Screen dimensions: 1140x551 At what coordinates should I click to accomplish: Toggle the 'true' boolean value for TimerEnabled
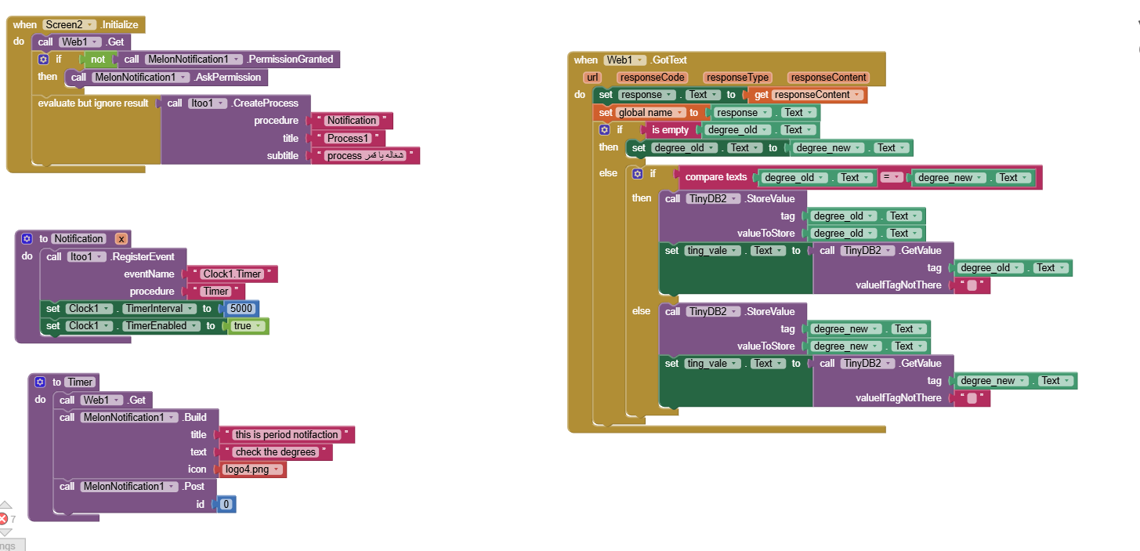click(248, 326)
